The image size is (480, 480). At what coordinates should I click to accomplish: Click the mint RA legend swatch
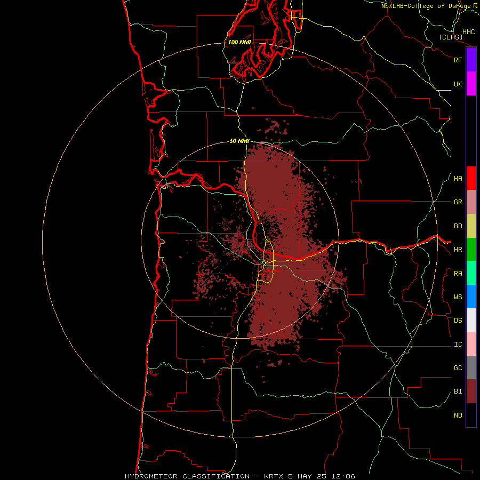[471, 273]
